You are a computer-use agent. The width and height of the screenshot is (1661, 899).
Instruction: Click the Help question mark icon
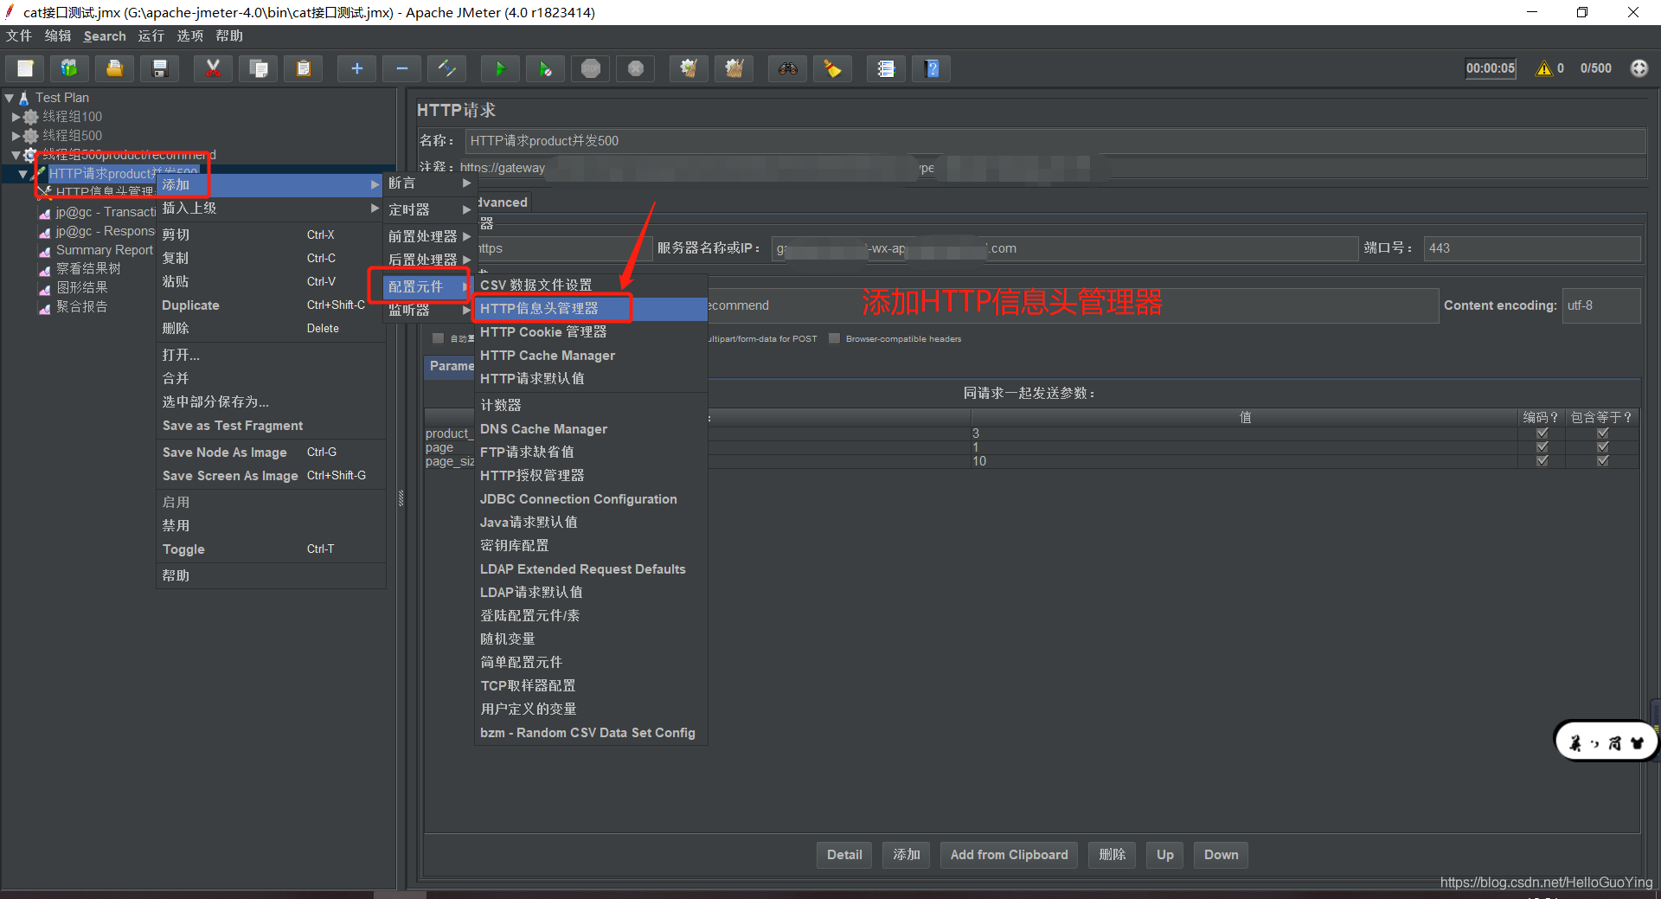931,68
